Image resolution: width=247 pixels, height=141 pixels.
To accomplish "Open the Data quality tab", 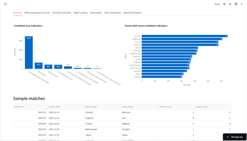I will tap(96, 13).
